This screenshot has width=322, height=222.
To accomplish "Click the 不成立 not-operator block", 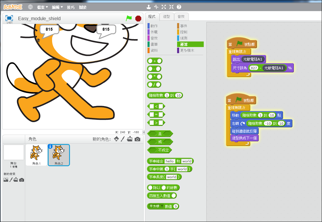I will pyautogui.click(x=159, y=150).
